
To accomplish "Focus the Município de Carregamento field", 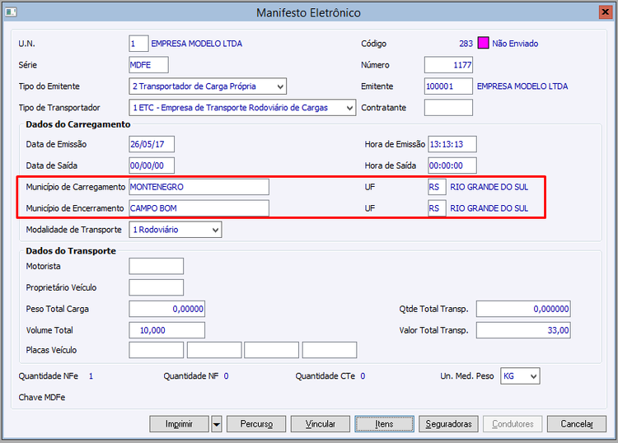I will pyautogui.click(x=199, y=187).
